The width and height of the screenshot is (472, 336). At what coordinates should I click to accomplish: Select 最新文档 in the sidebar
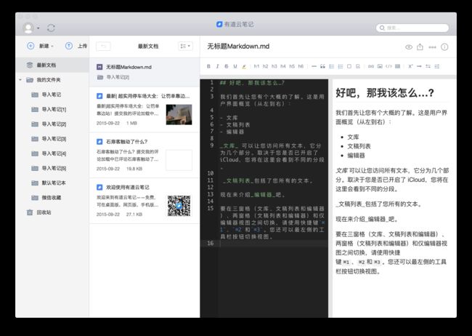[52, 65]
